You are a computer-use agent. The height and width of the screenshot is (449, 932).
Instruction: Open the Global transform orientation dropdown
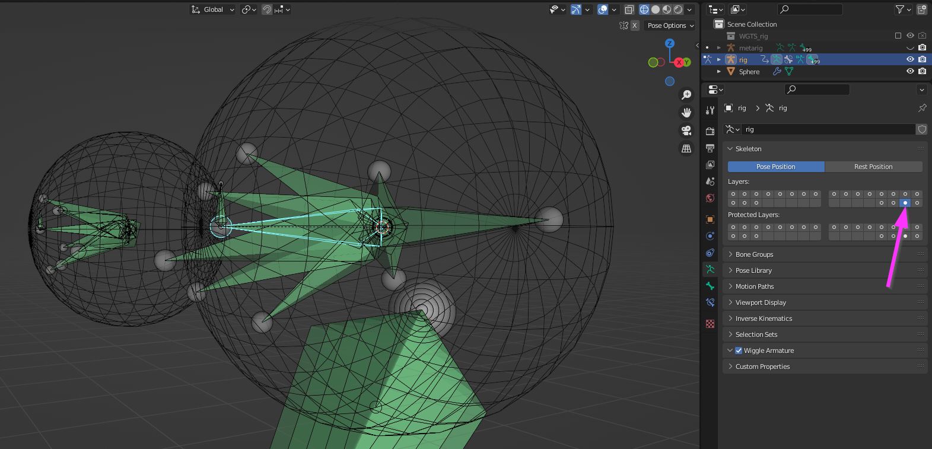[x=213, y=9]
